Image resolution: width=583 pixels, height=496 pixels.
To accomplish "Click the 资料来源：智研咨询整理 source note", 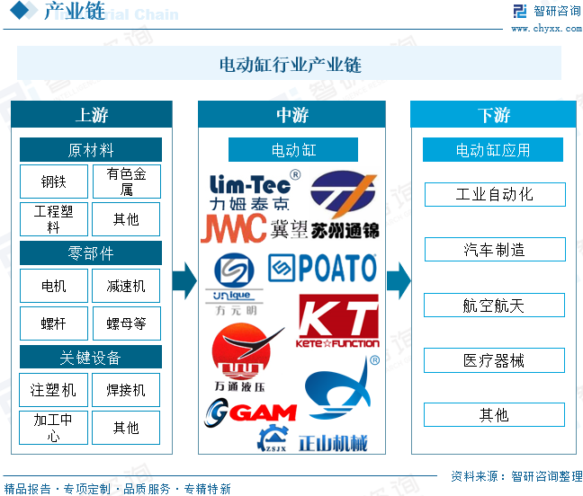I will point(516,476).
